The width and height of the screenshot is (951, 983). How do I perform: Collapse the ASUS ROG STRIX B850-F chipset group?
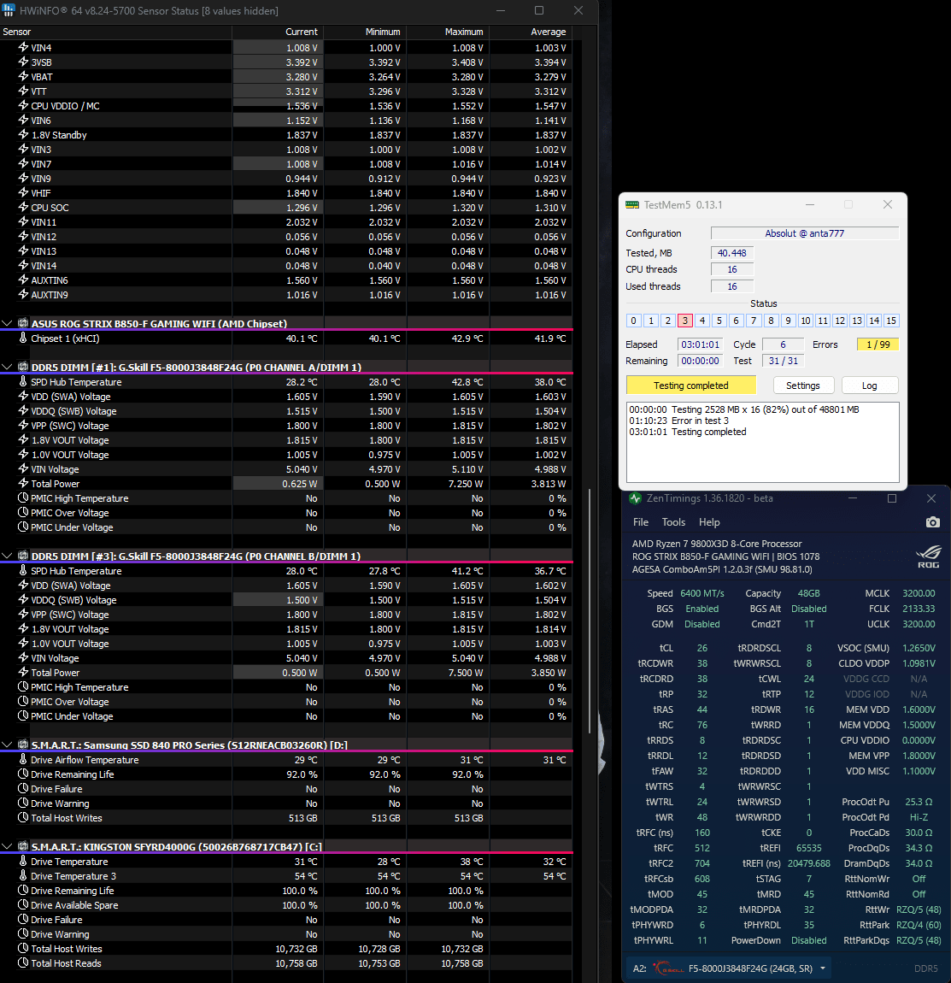(7, 323)
